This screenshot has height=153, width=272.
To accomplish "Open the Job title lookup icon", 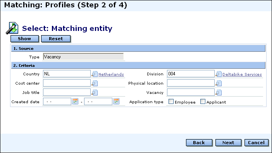I will pyautogui.click(x=95, y=92).
